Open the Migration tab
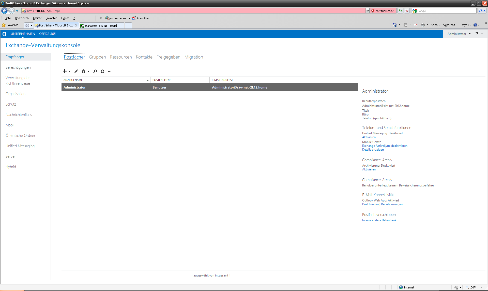 (x=194, y=57)
